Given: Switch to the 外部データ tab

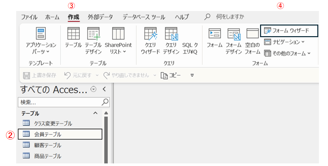Looking at the screenshot, I should 100,17.
